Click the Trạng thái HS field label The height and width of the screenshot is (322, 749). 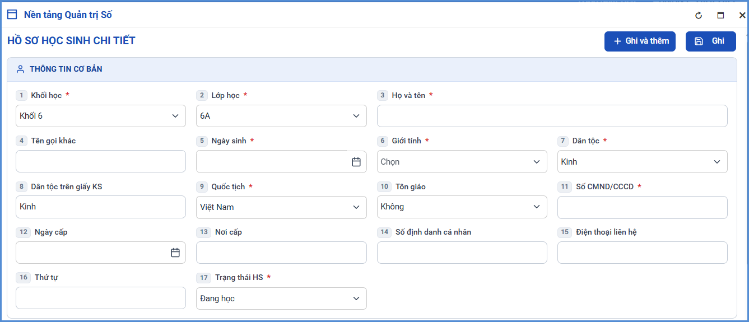(x=239, y=277)
